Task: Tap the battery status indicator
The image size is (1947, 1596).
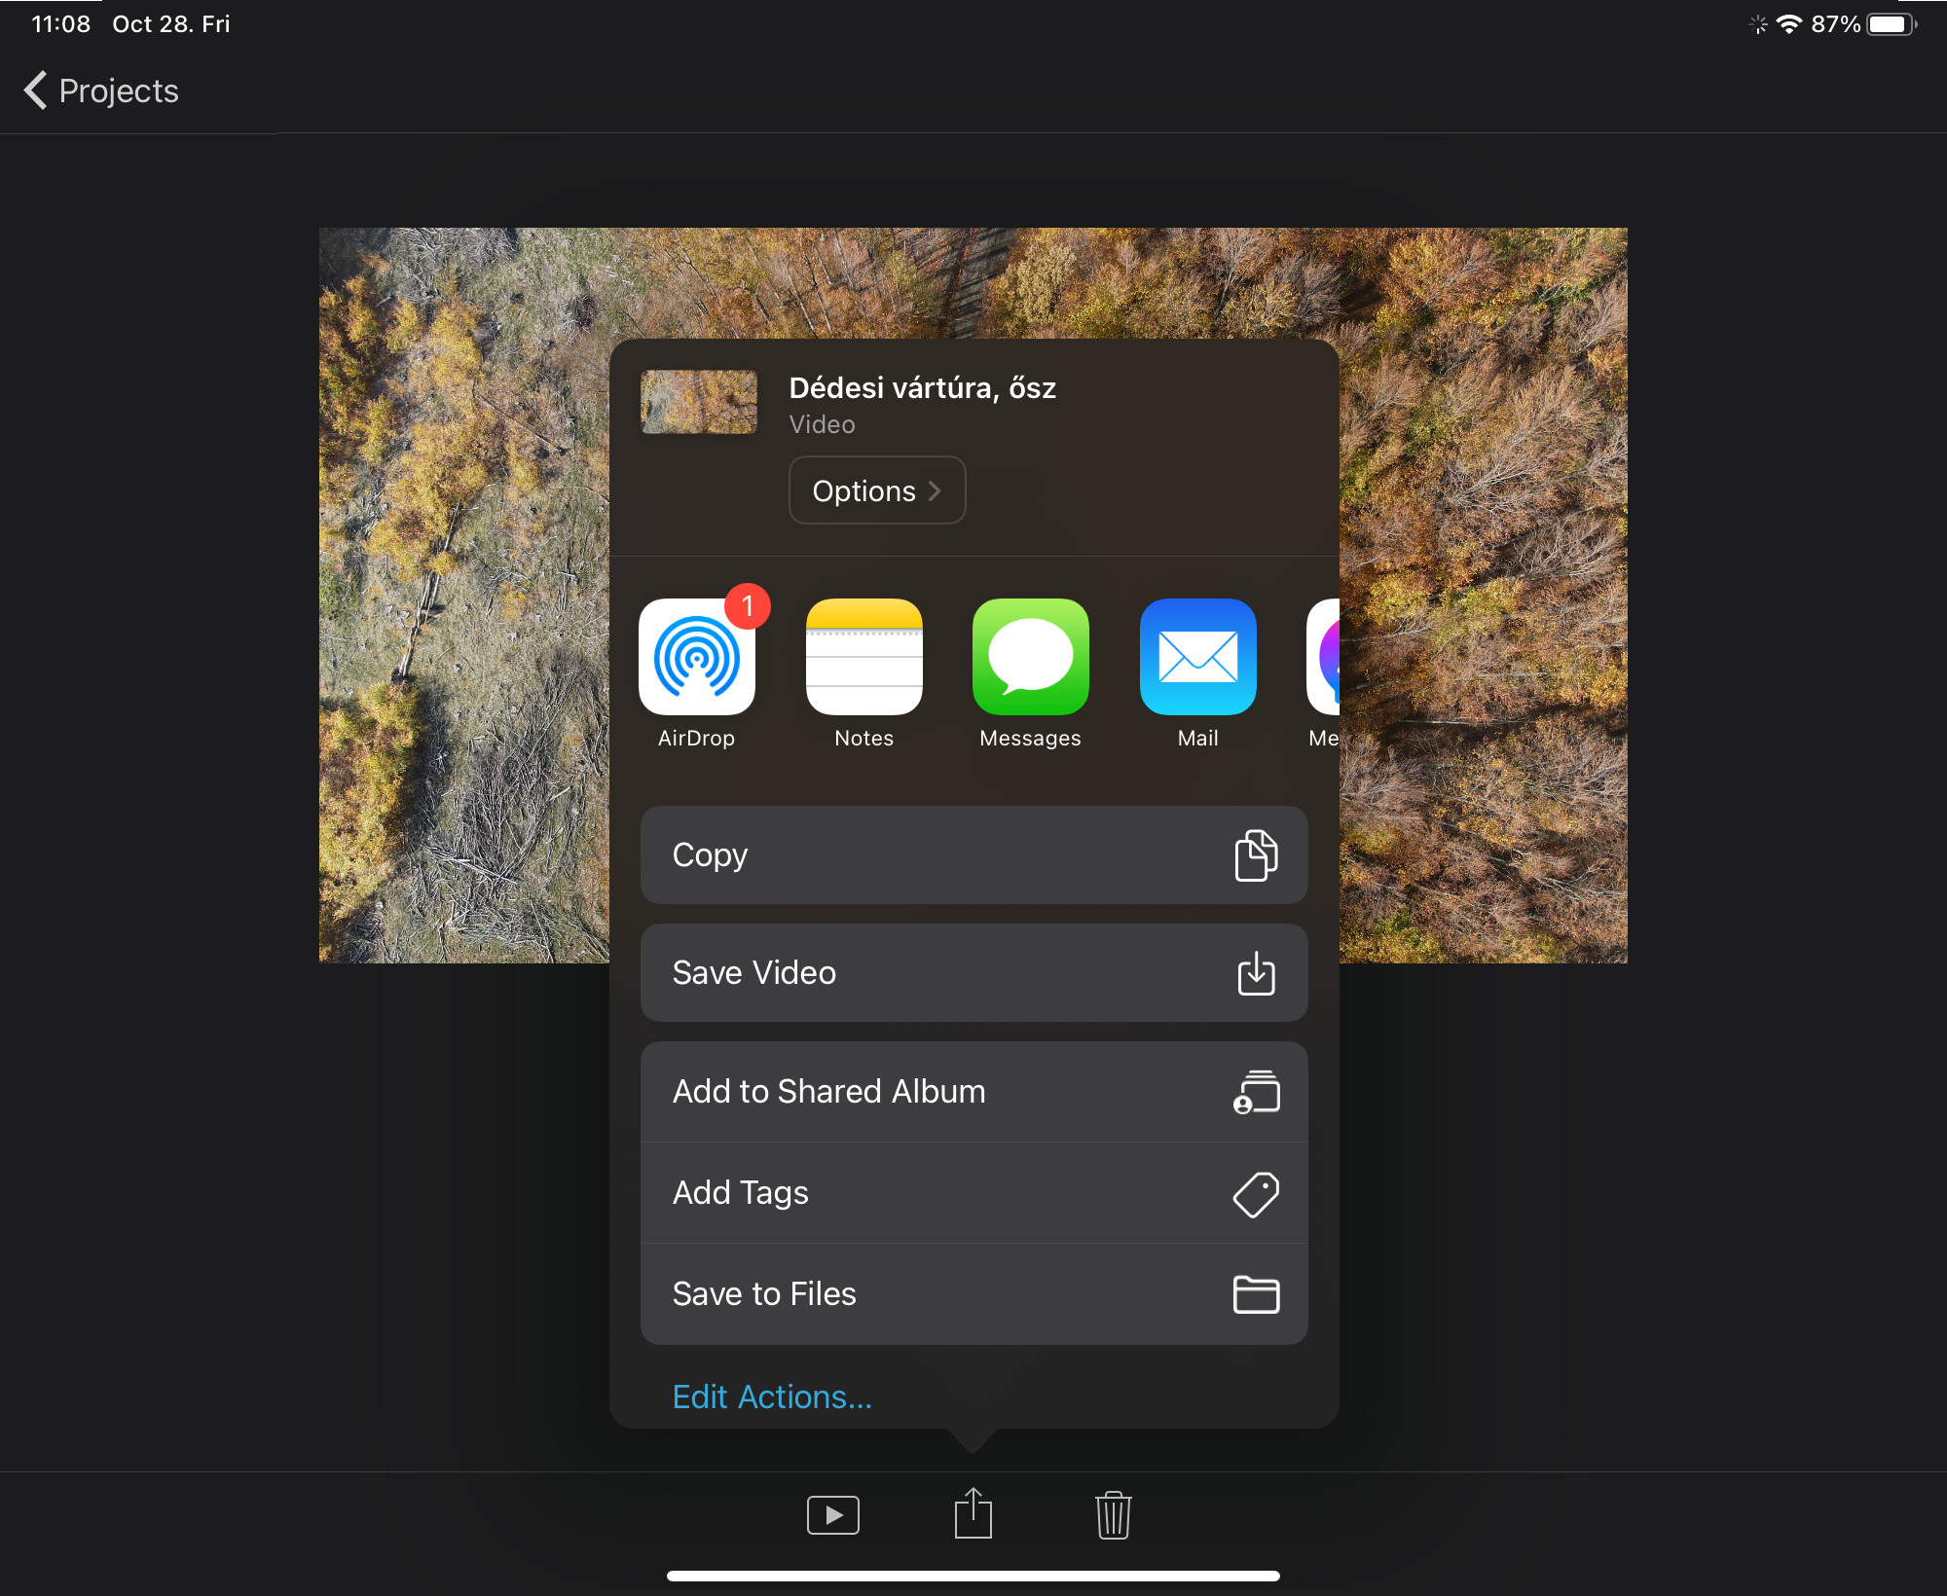Action: point(1892,24)
